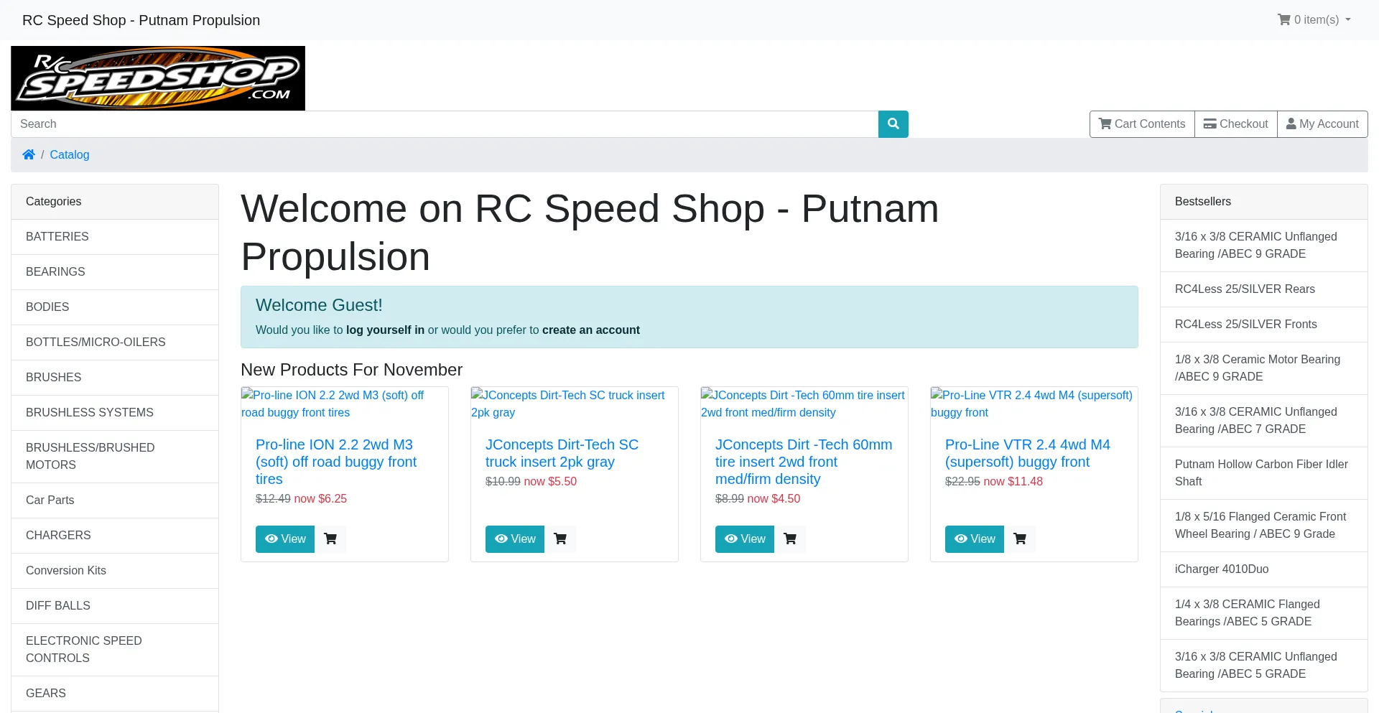Open iCharger 4010Duo bestseller link
Viewport: 1379px width, 713px height.
point(1222,569)
